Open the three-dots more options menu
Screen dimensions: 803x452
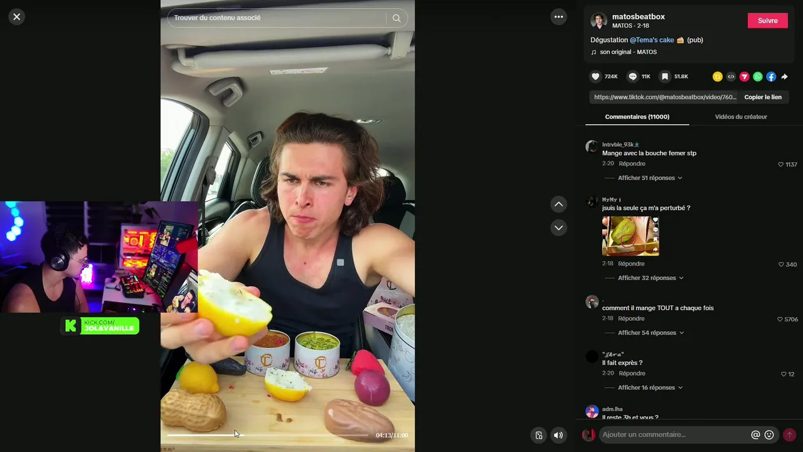pyautogui.click(x=558, y=17)
